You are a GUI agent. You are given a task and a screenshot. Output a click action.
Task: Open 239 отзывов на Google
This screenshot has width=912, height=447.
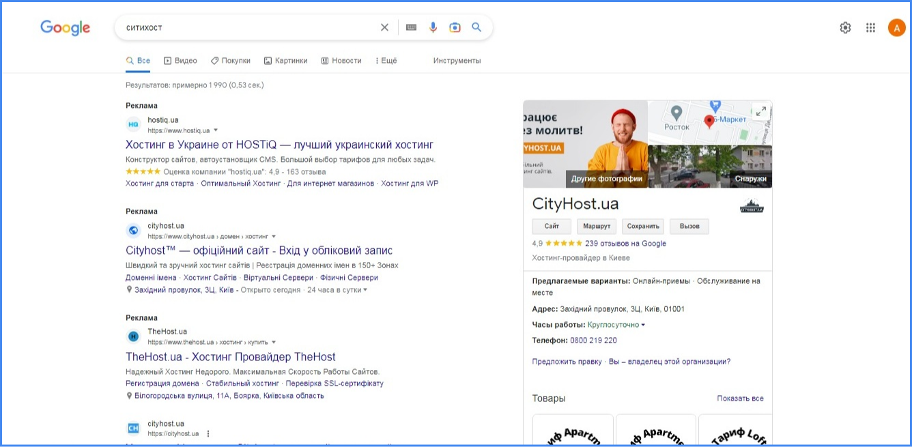(625, 244)
